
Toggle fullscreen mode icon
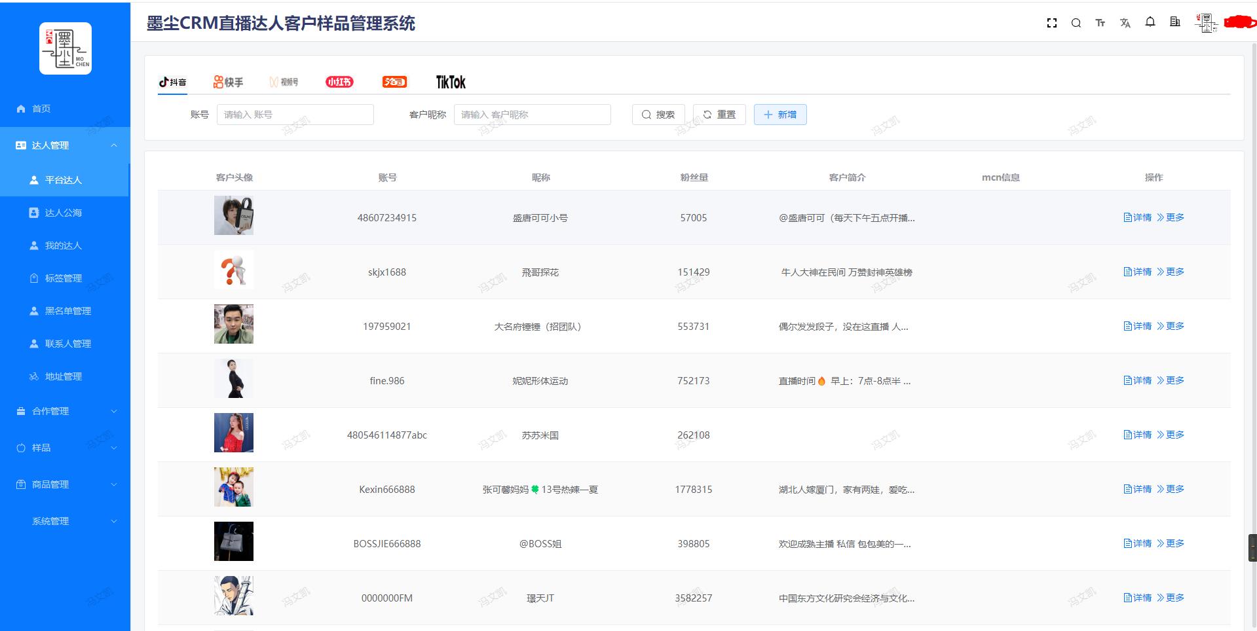pos(1052,23)
